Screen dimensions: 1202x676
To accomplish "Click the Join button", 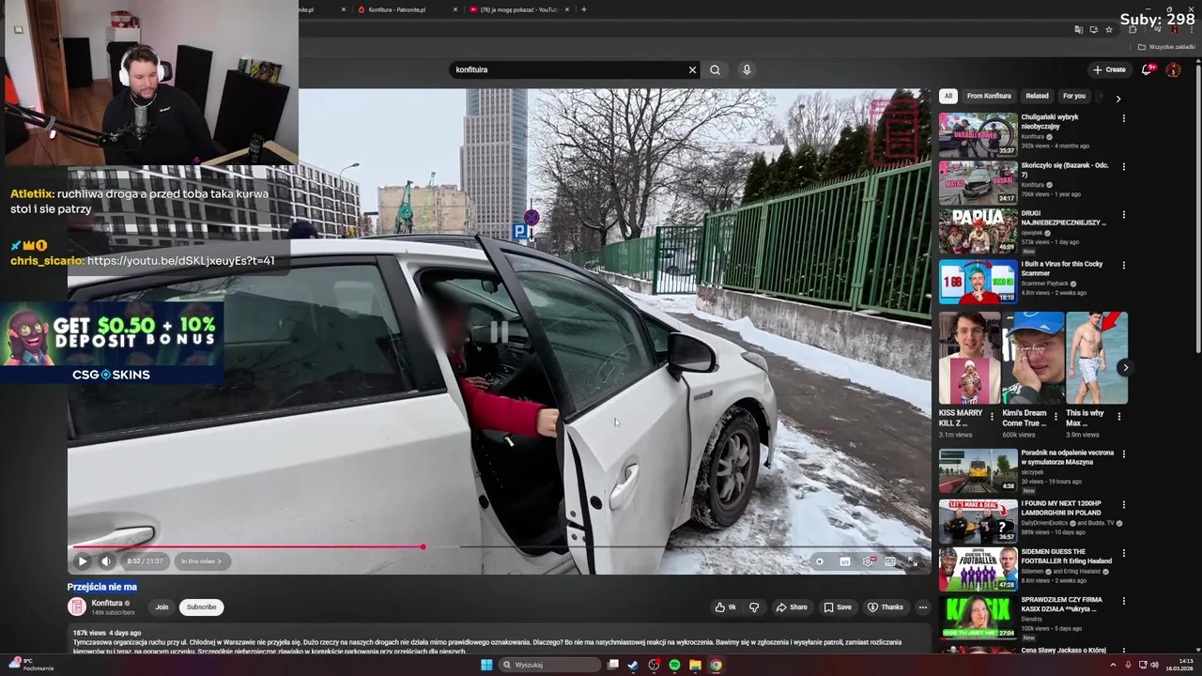I will [x=162, y=607].
